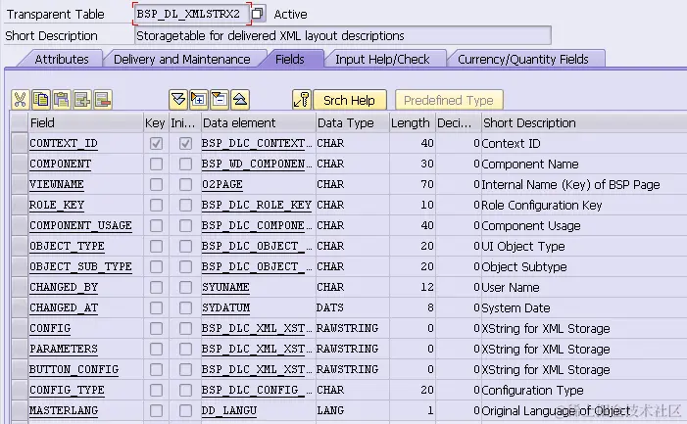The image size is (687, 424).
Task: Click field name VIEWNAME
Action: click(x=57, y=185)
